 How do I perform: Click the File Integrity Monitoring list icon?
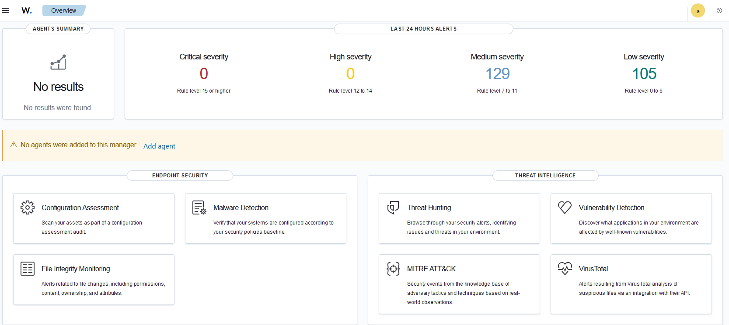[28, 269]
